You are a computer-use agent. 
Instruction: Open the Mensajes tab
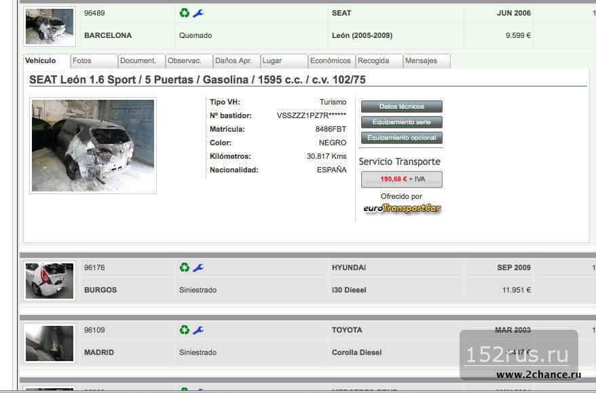click(426, 61)
